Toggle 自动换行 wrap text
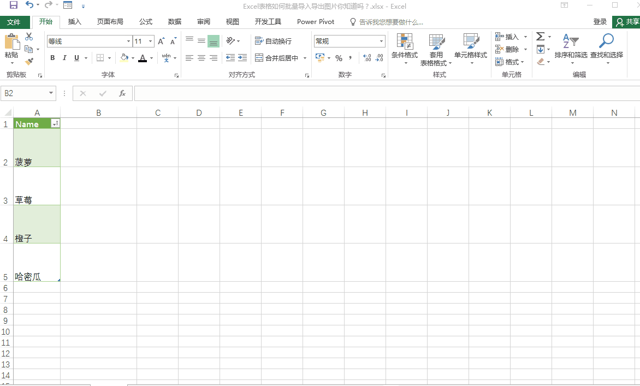The image size is (640, 386). [x=273, y=41]
